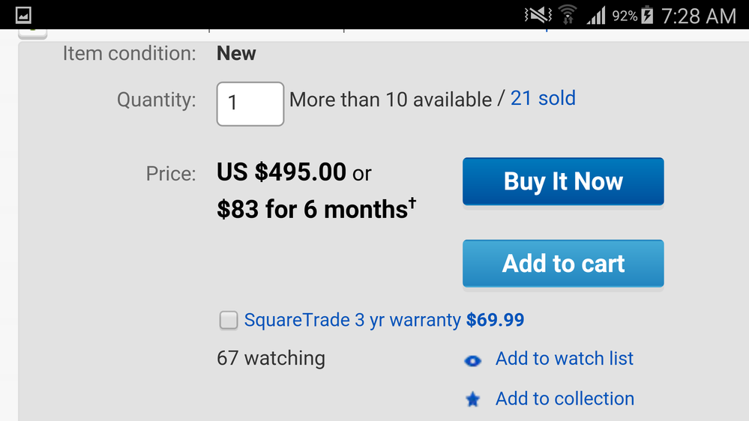The width and height of the screenshot is (749, 421).
Task: Click the star icon beside collection
Action: (473, 399)
